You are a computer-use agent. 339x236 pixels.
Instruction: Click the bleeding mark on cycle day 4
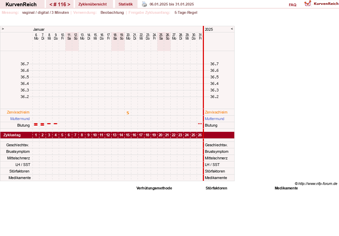56,124
